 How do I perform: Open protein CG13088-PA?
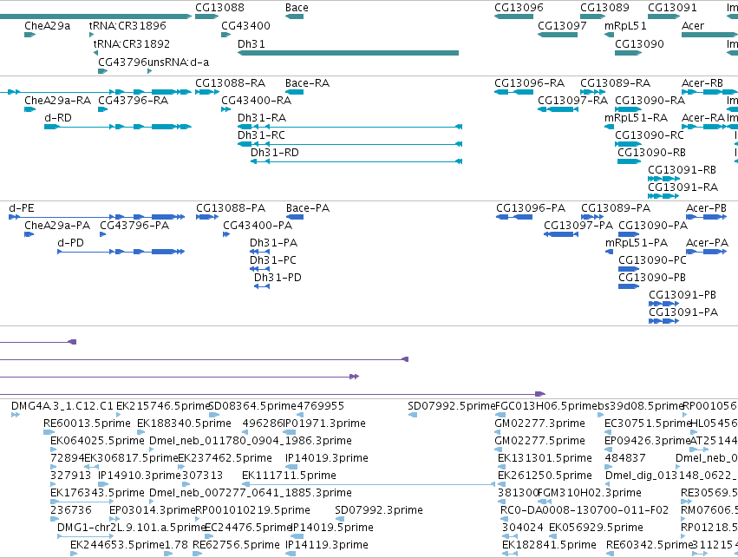tap(231, 208)
